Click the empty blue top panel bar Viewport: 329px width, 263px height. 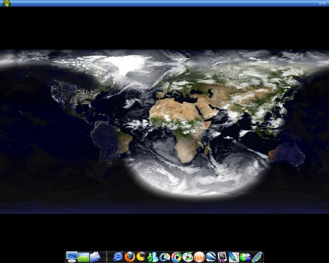tap(164, 3)
